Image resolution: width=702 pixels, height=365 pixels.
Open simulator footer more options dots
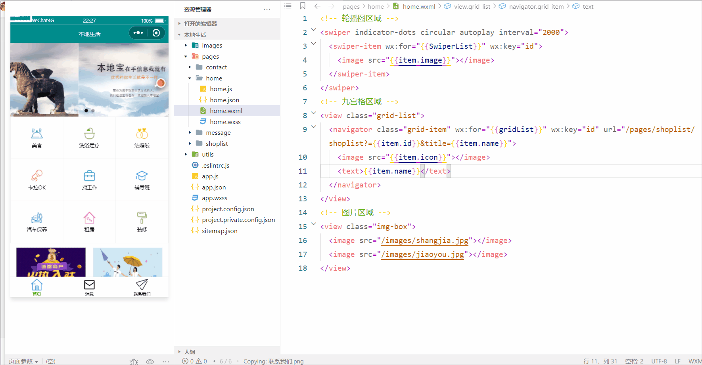click(x=166, y=361)
